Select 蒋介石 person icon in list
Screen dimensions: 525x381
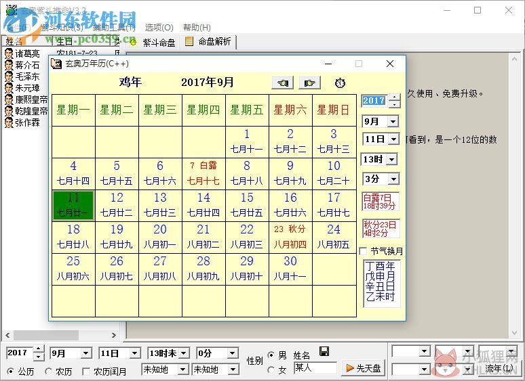(9, 65)
